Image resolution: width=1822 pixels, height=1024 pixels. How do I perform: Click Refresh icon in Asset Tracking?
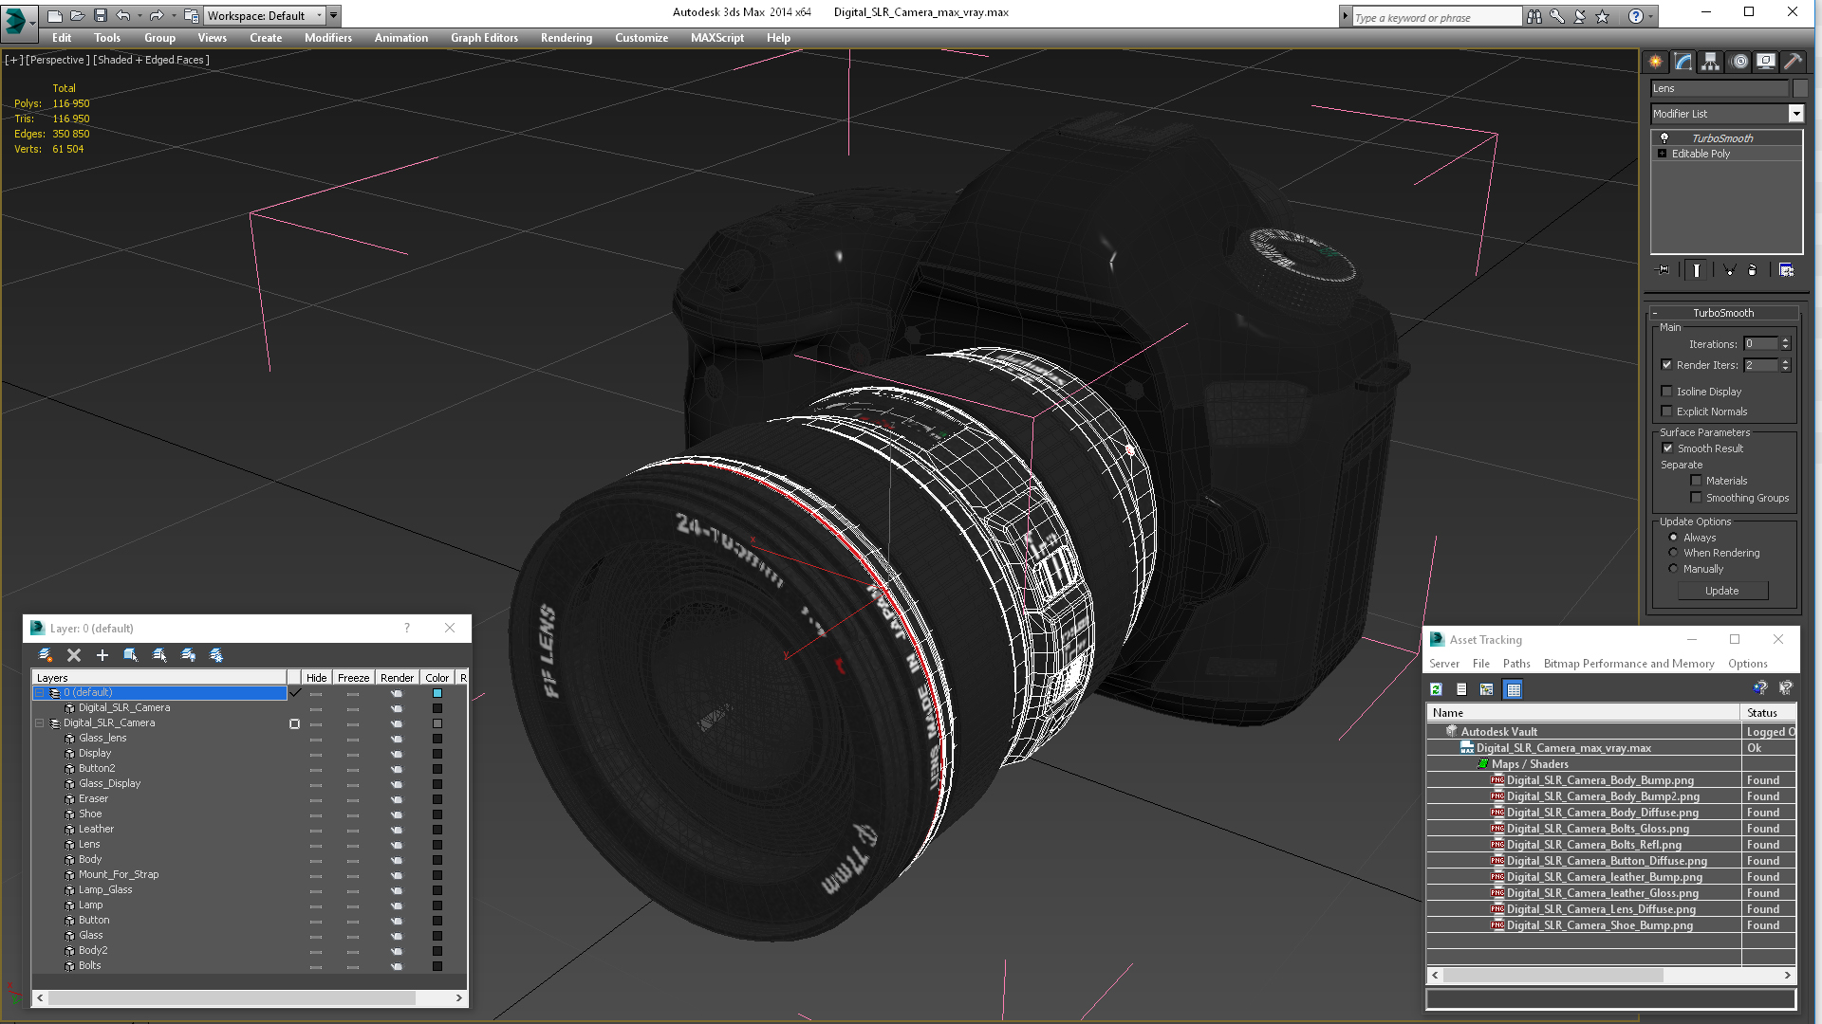pos(1437,689)
